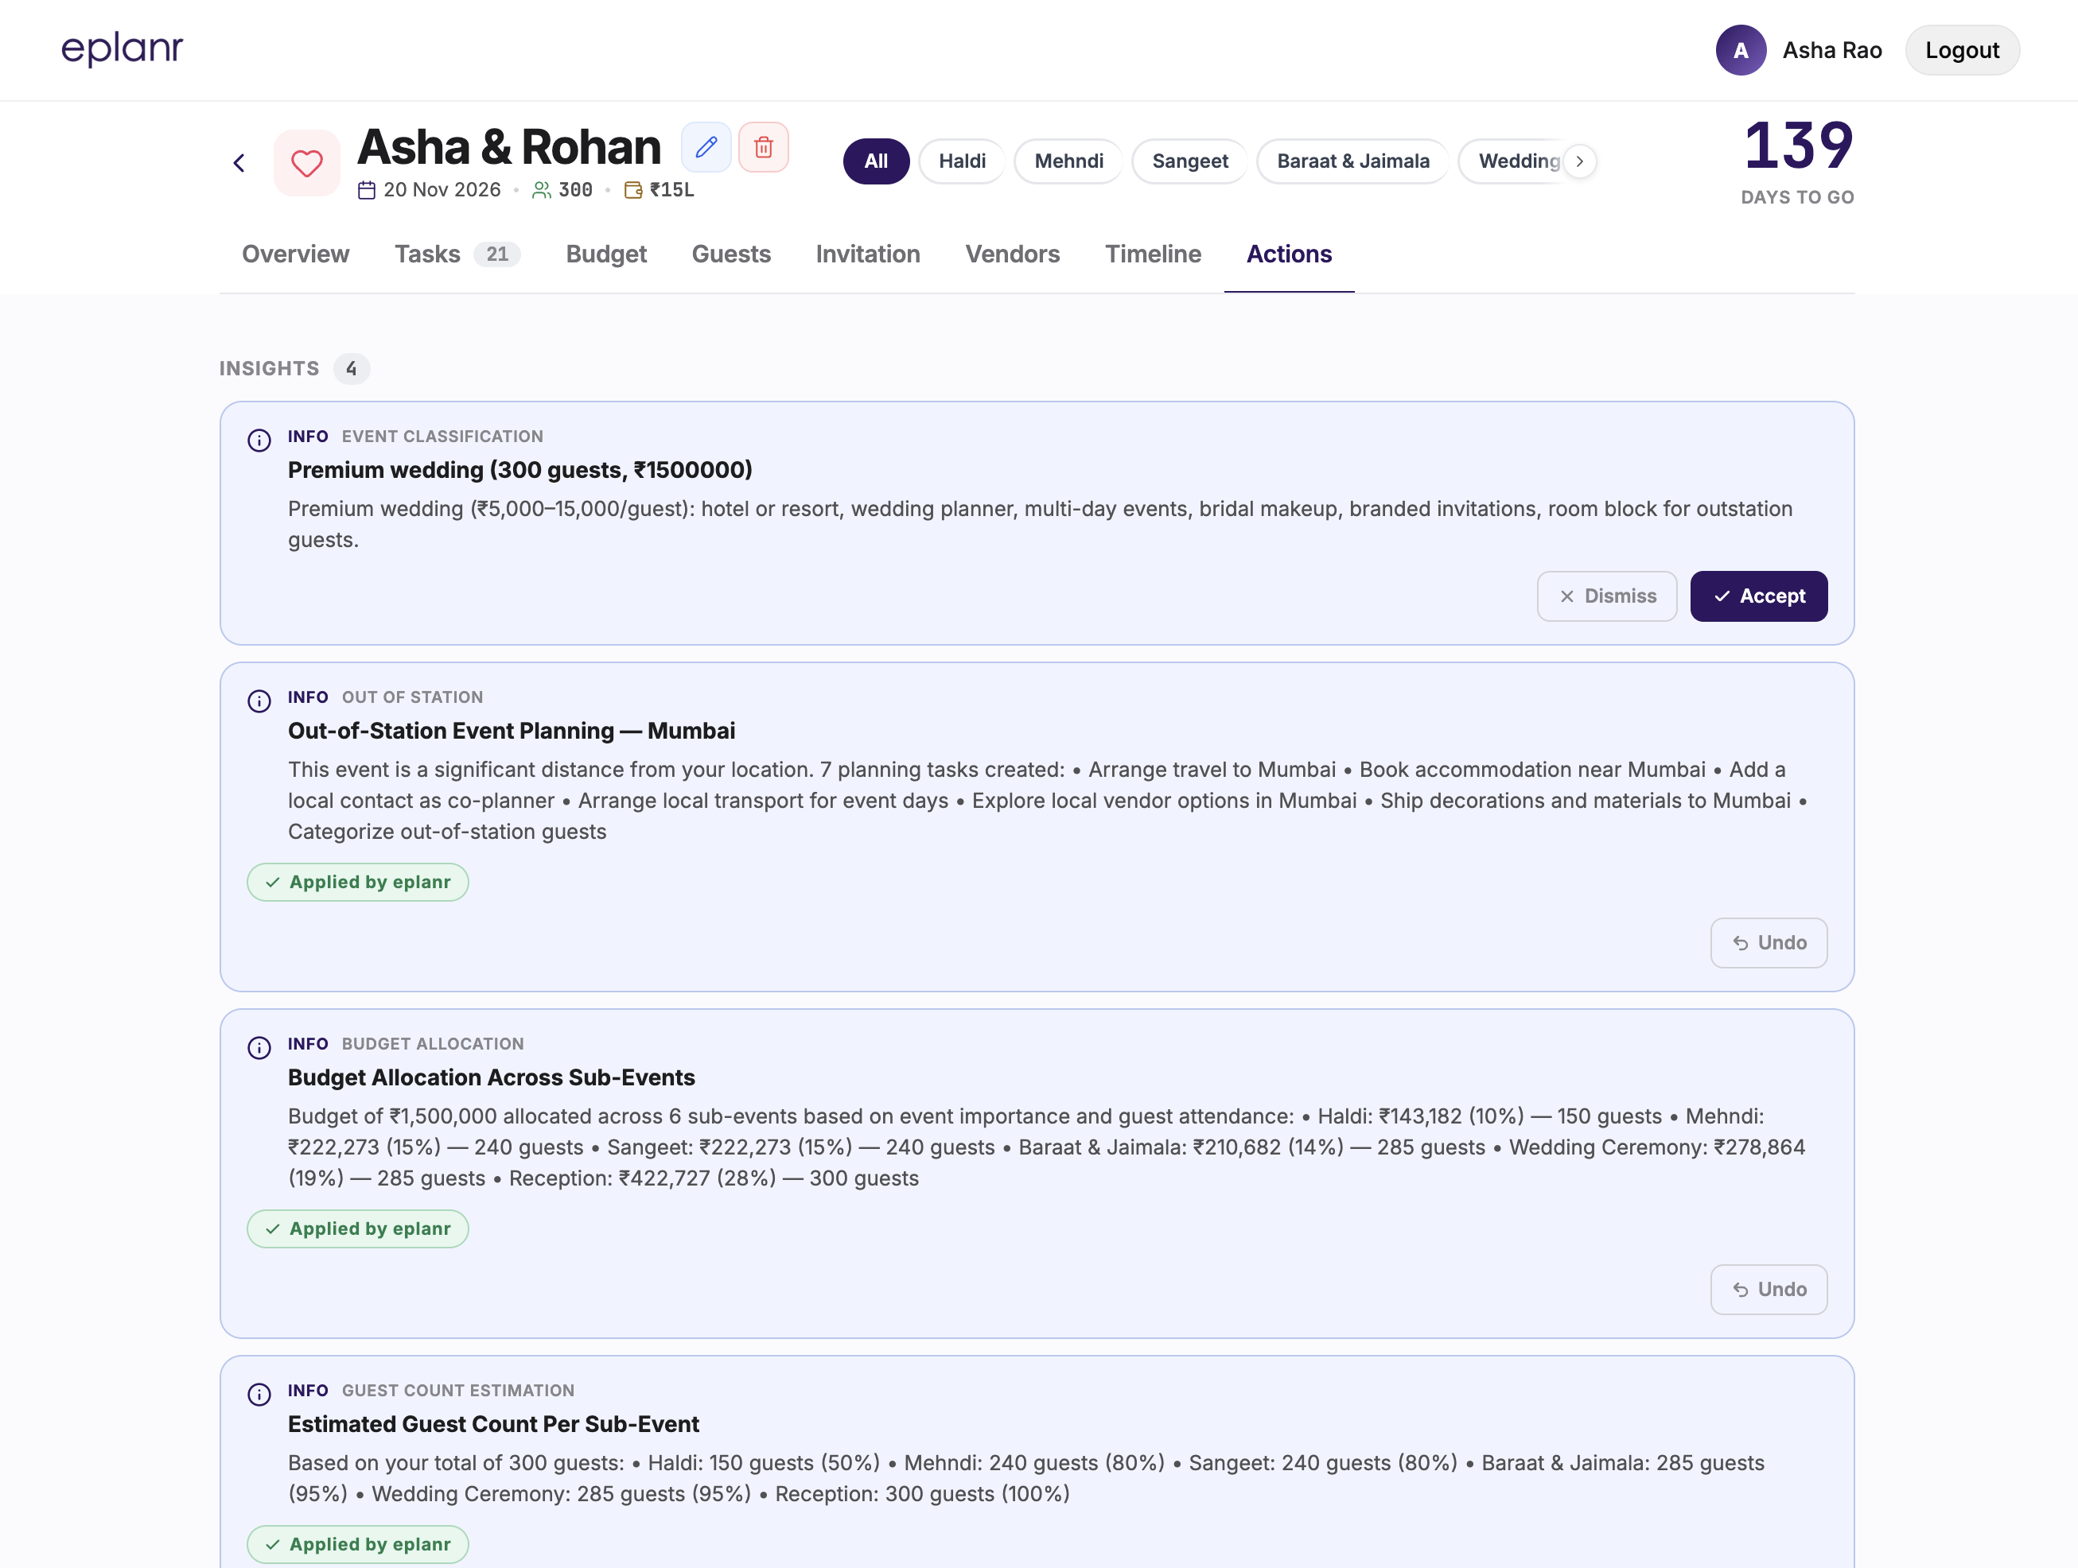Open the Vendors tab
This screenshot has width=2078, height=1568.
coord(1013,254)
